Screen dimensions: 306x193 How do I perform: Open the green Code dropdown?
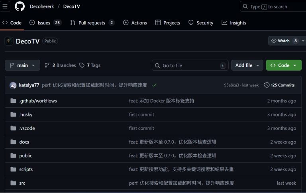point(284,65)
